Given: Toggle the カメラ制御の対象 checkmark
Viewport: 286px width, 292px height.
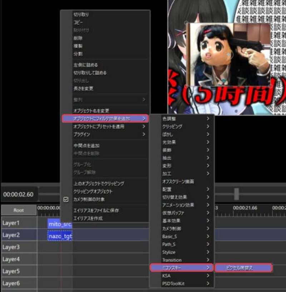Looking at the screenshot, I should 66,200.
